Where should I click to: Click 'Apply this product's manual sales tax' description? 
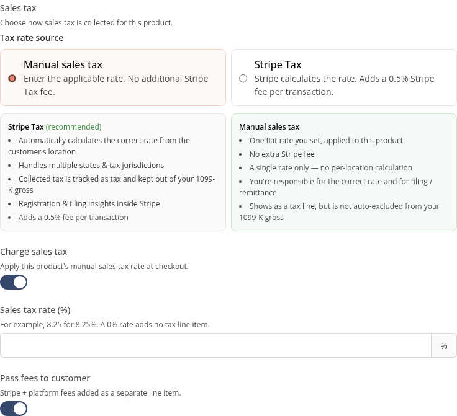pos(94,267)
